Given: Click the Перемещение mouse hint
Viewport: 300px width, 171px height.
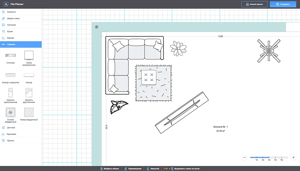Looking at the screenshot, I should pyautogui.click(x=133, y=169).
